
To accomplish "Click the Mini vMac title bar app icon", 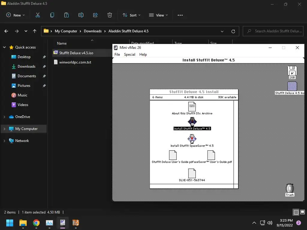I will point(116,48).
